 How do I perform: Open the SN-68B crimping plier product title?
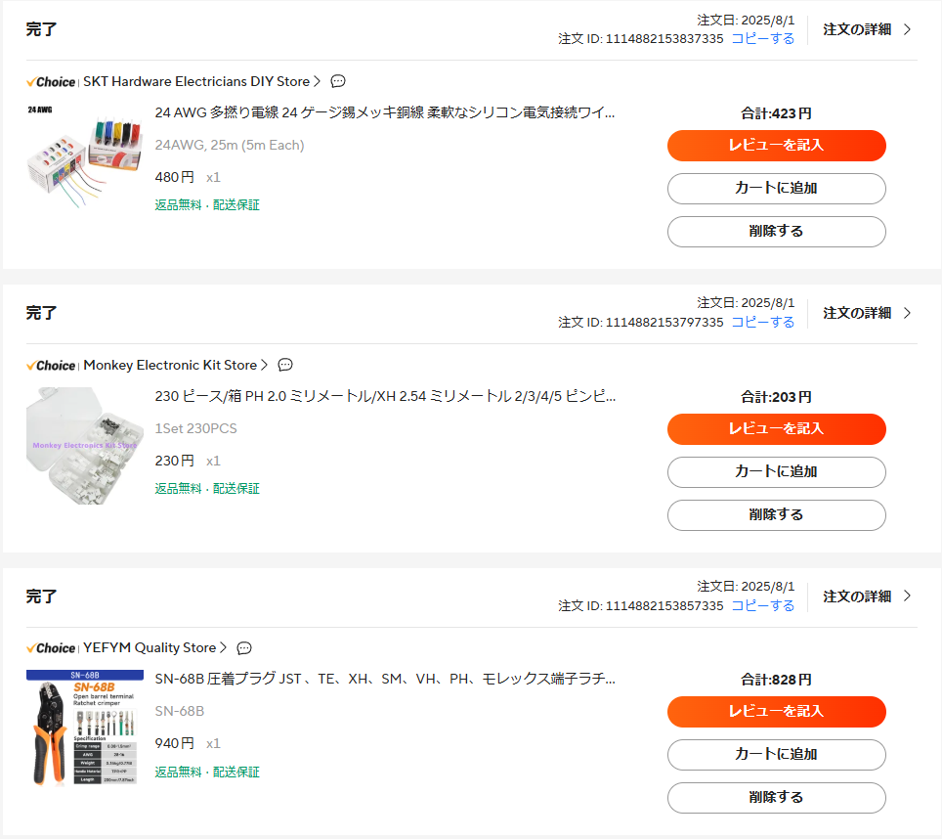tap(385, 679)
